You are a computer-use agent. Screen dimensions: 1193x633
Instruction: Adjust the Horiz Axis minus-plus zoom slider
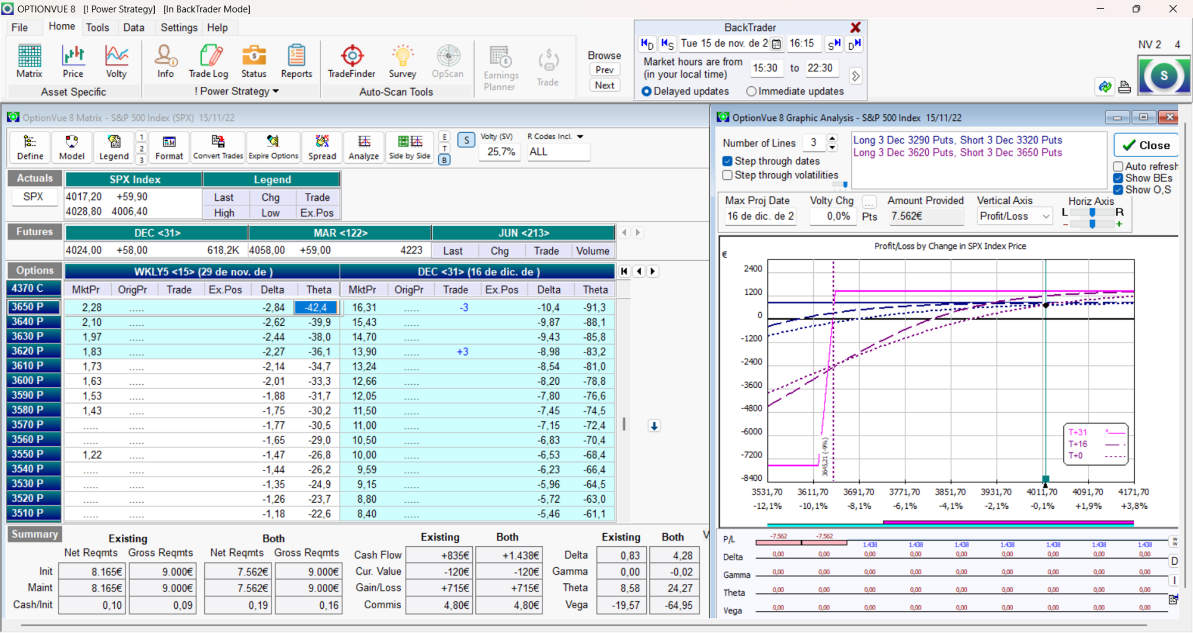click(1092, 224)
